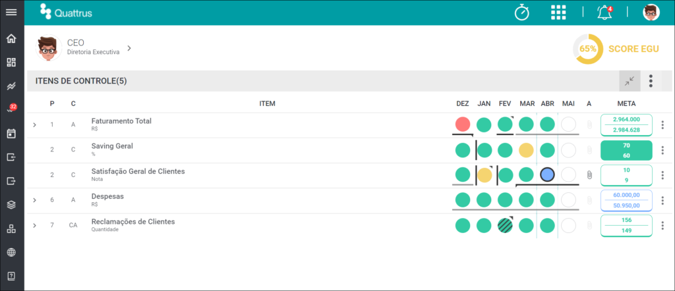Click the red DEZ circle for Faturamento Total
This screenshot has height=291, width=675.
(x=463, y=124)
